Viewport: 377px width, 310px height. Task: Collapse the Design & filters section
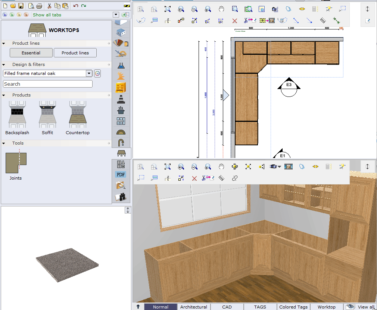(4, 64)
